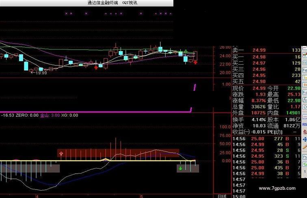Click the 换手 turnover value 4.14%
The width and height of the screenshot is (307, 198).
point(259,120)
